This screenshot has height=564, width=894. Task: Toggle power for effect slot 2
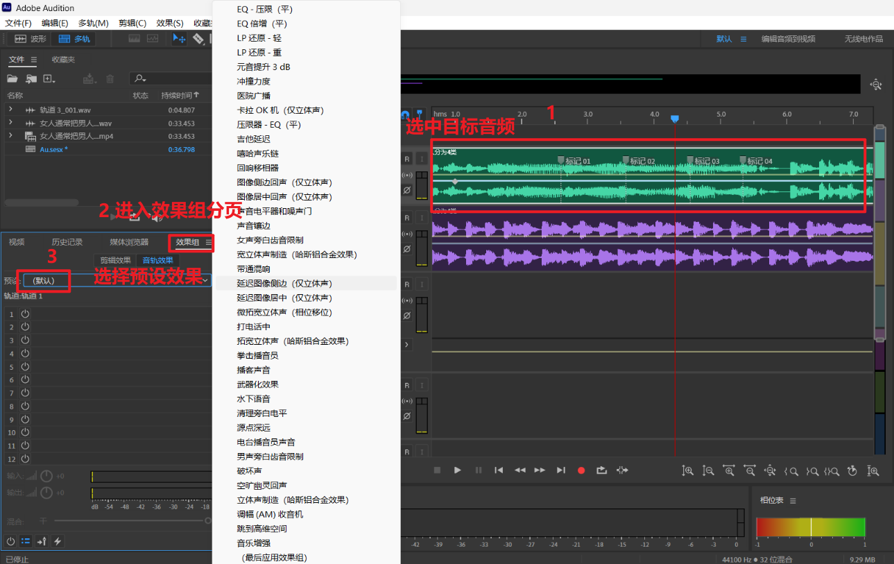point(25,327)
